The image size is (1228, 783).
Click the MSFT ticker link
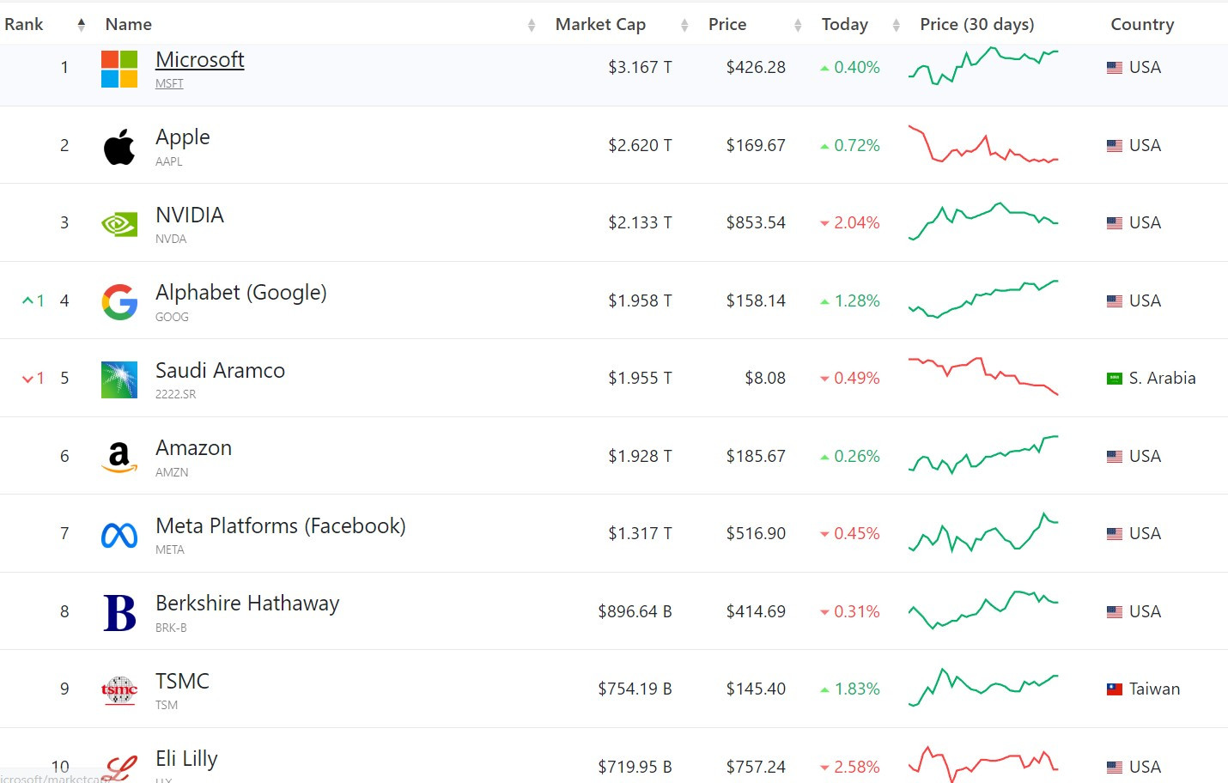168,82
